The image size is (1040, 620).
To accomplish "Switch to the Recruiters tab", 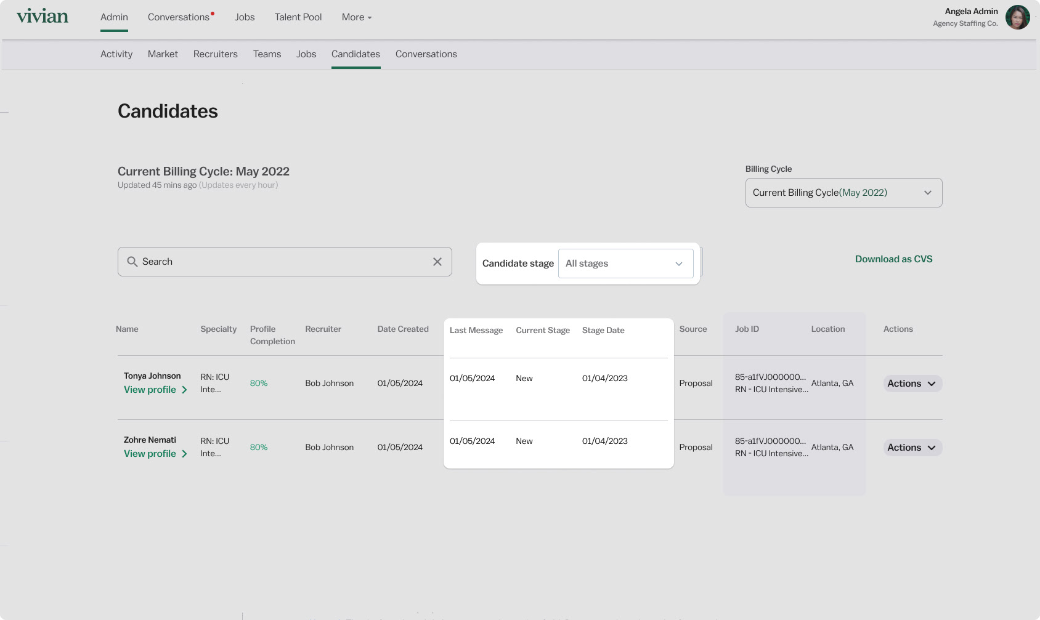I will pyautogui.click(x=215, y=54).
